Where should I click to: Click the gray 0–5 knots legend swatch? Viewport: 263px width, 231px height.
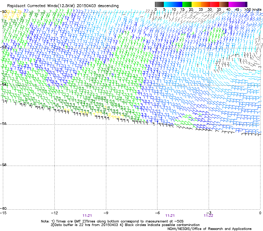pyautogui.click(x=159, y=4)
